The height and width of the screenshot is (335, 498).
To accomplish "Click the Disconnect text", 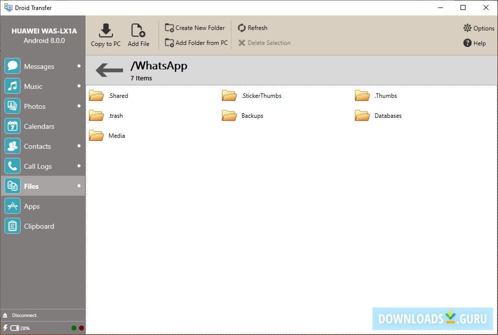I will pyautogui.click(x=24, y=316).
